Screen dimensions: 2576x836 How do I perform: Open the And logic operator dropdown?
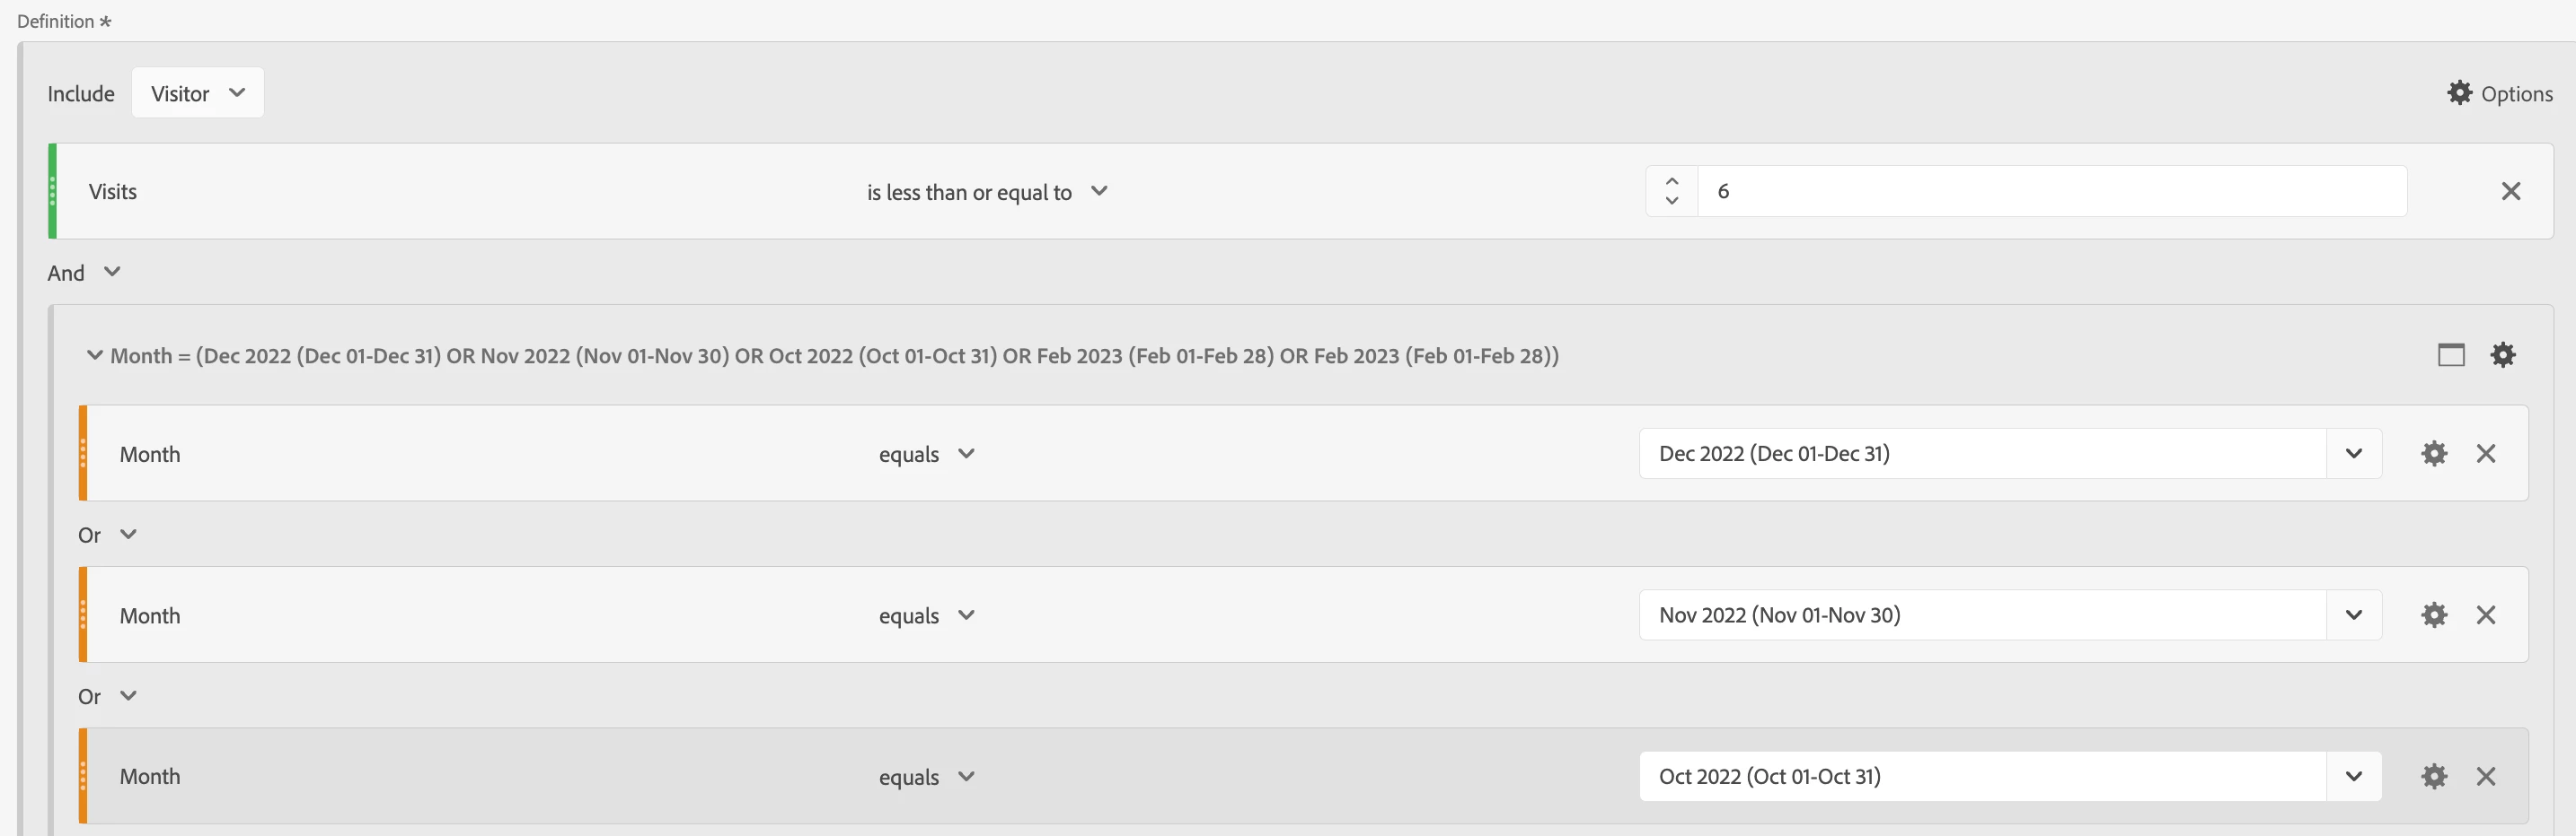point(84,273)
